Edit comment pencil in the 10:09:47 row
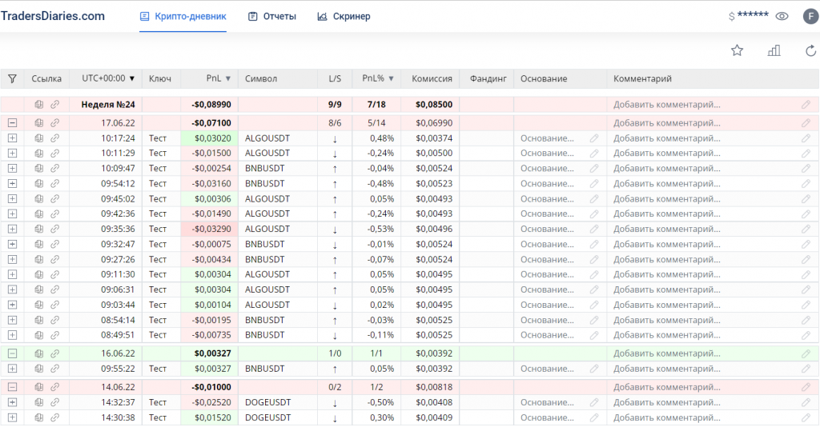This screenshot has height=427, width=820. tap(806, 168)
